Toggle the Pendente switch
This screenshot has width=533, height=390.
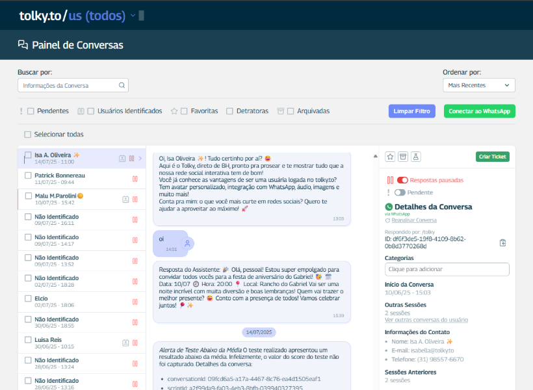(400, 192)
